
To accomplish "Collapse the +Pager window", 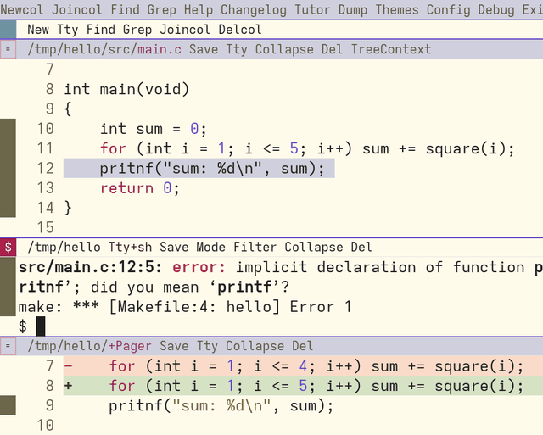I will 255,346.
